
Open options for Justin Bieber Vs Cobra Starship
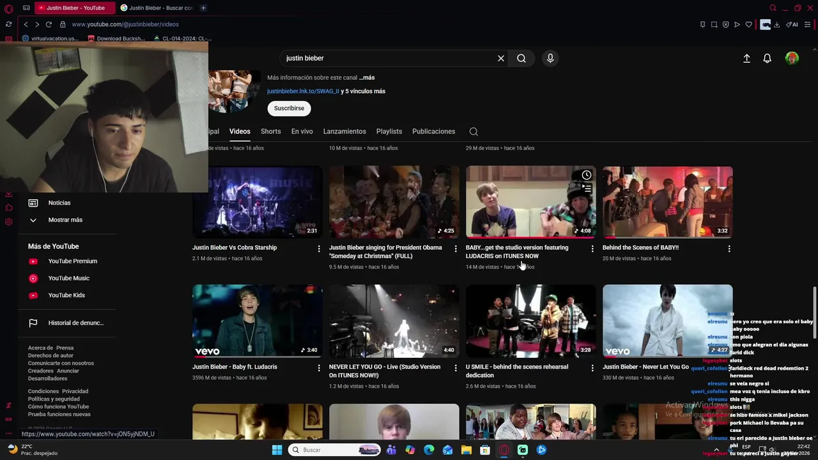319,249
